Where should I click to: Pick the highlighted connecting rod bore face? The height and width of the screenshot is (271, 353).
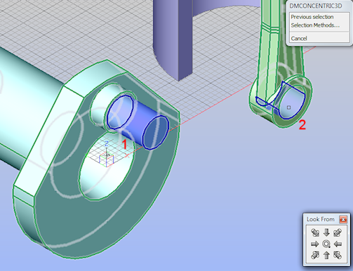point(289,104)
